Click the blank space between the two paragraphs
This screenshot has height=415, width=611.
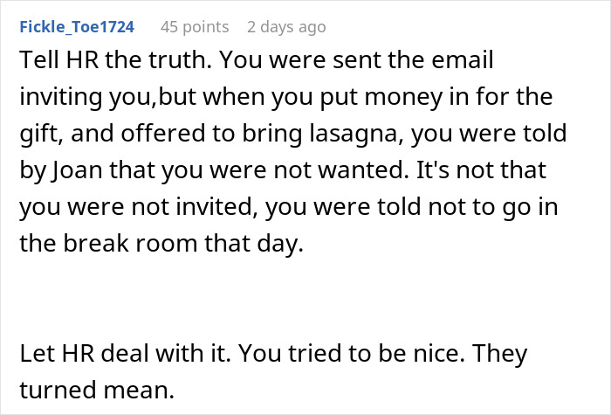(305, 299)
